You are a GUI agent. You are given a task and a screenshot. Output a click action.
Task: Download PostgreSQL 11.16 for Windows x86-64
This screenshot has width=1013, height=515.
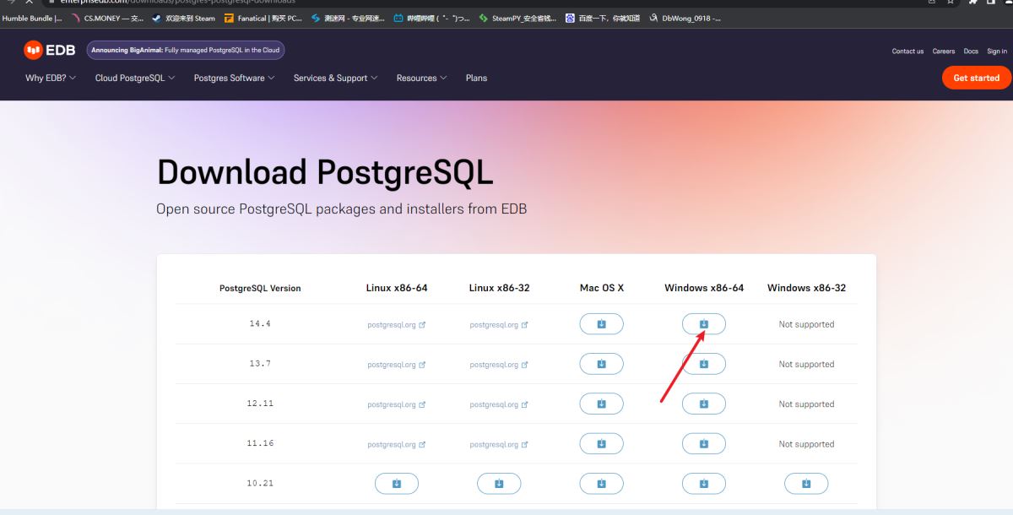(x=704, y=444)
